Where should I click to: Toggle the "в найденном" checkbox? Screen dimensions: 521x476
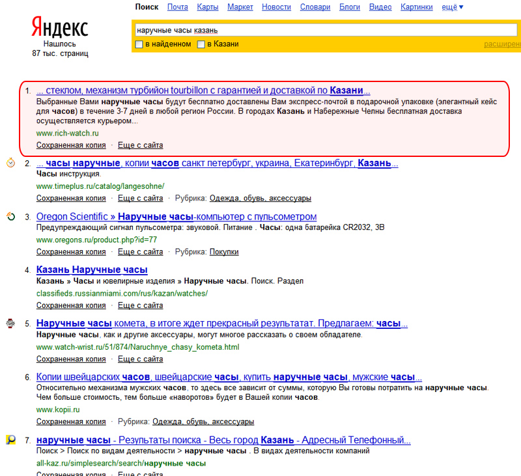click(x=139, y=44)
